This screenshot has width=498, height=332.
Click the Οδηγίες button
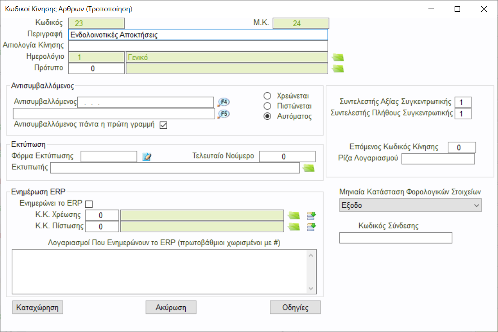pyautogui.click(x=295, y=308)
